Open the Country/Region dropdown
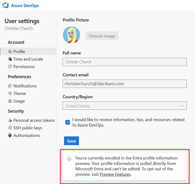This screenshot has height=184, width=195. pyautogui.click(x=124, y=106)
